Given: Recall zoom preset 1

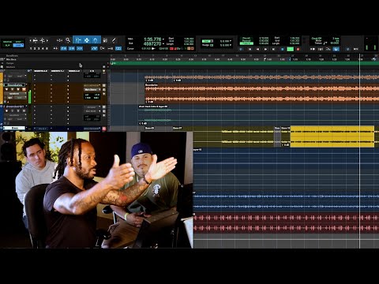Looking at the screenshot, I should [x=31, y=48].
